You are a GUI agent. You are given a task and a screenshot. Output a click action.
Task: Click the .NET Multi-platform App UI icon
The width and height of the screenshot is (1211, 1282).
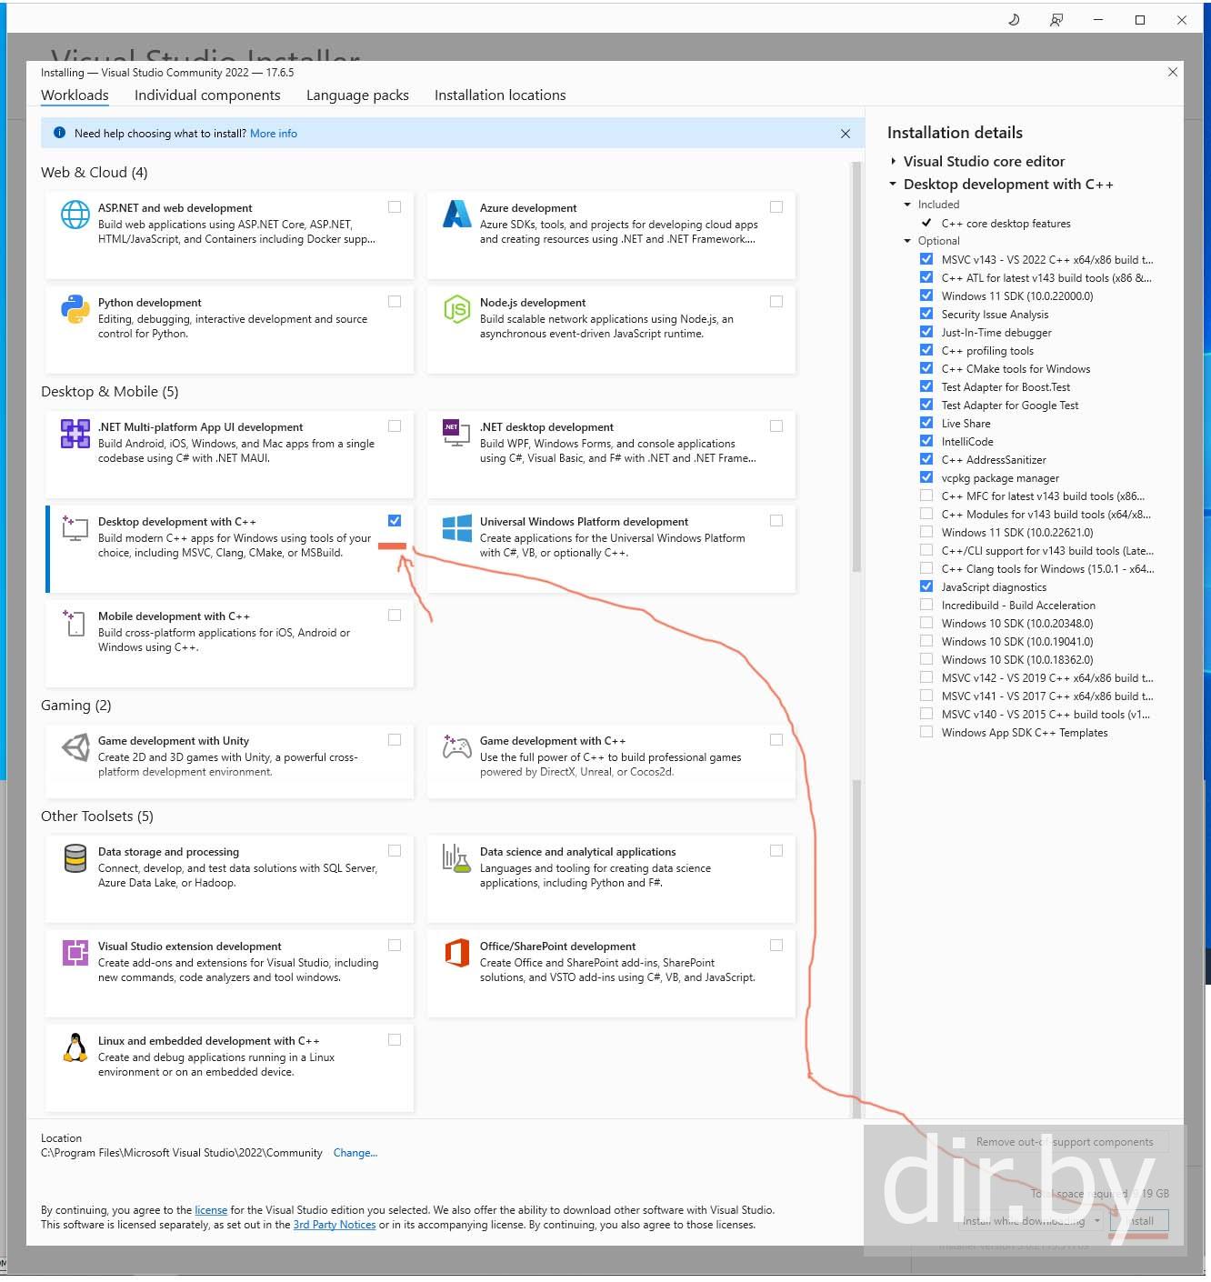(x=75, y=434)
